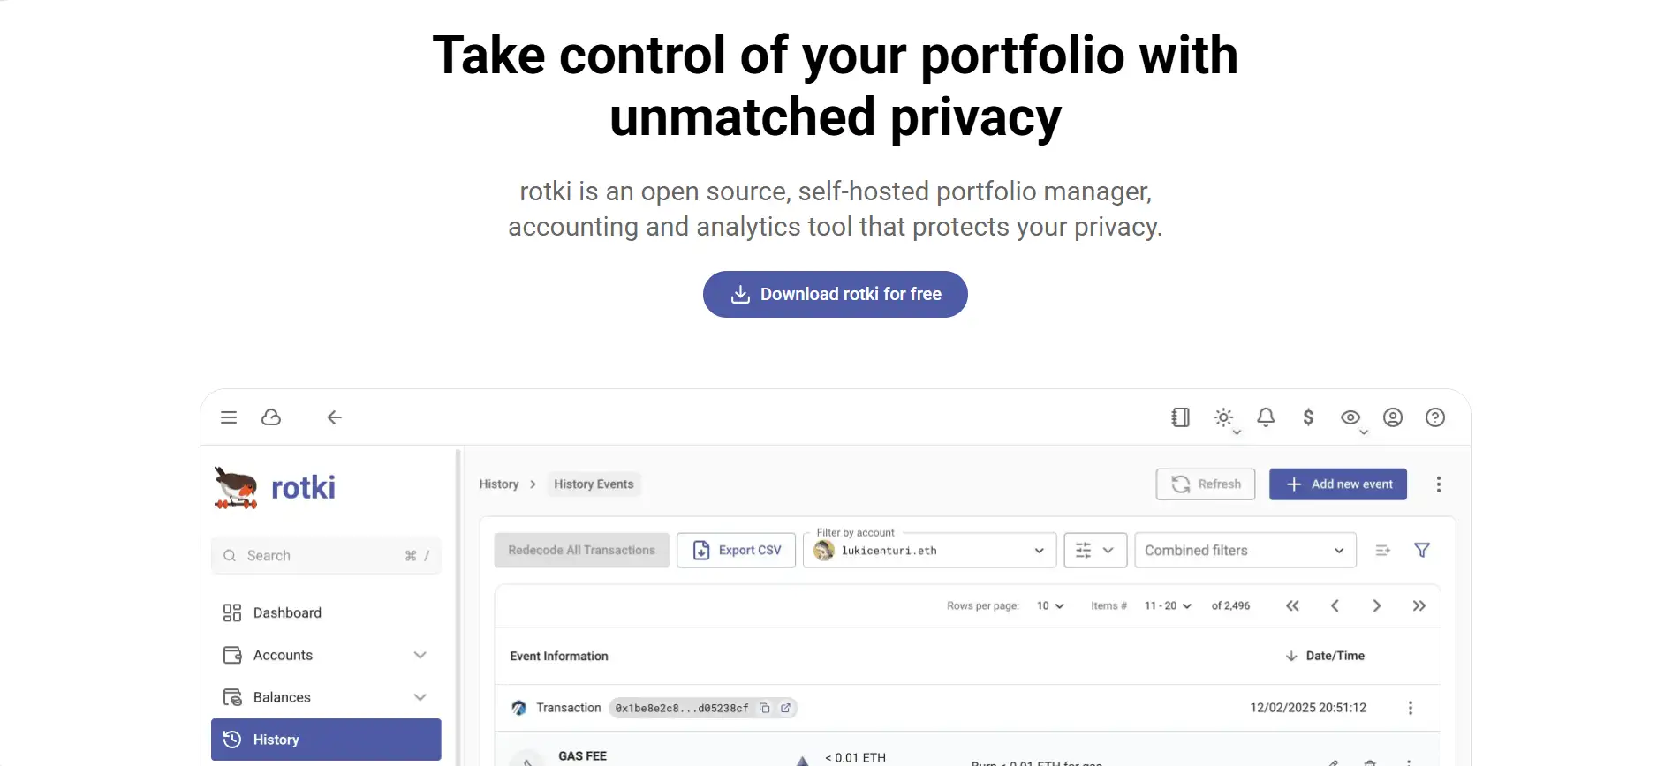The height and width of the screenshot is (766, 1672).
Task: Click the hamburger menu icon
Action: (229, 417)
